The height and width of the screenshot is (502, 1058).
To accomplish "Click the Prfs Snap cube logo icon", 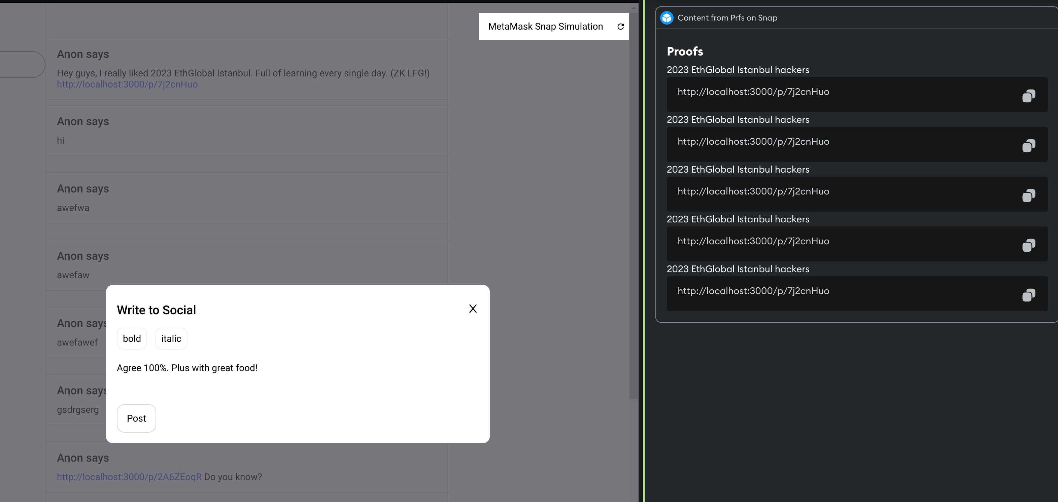I will coord(667,17).
